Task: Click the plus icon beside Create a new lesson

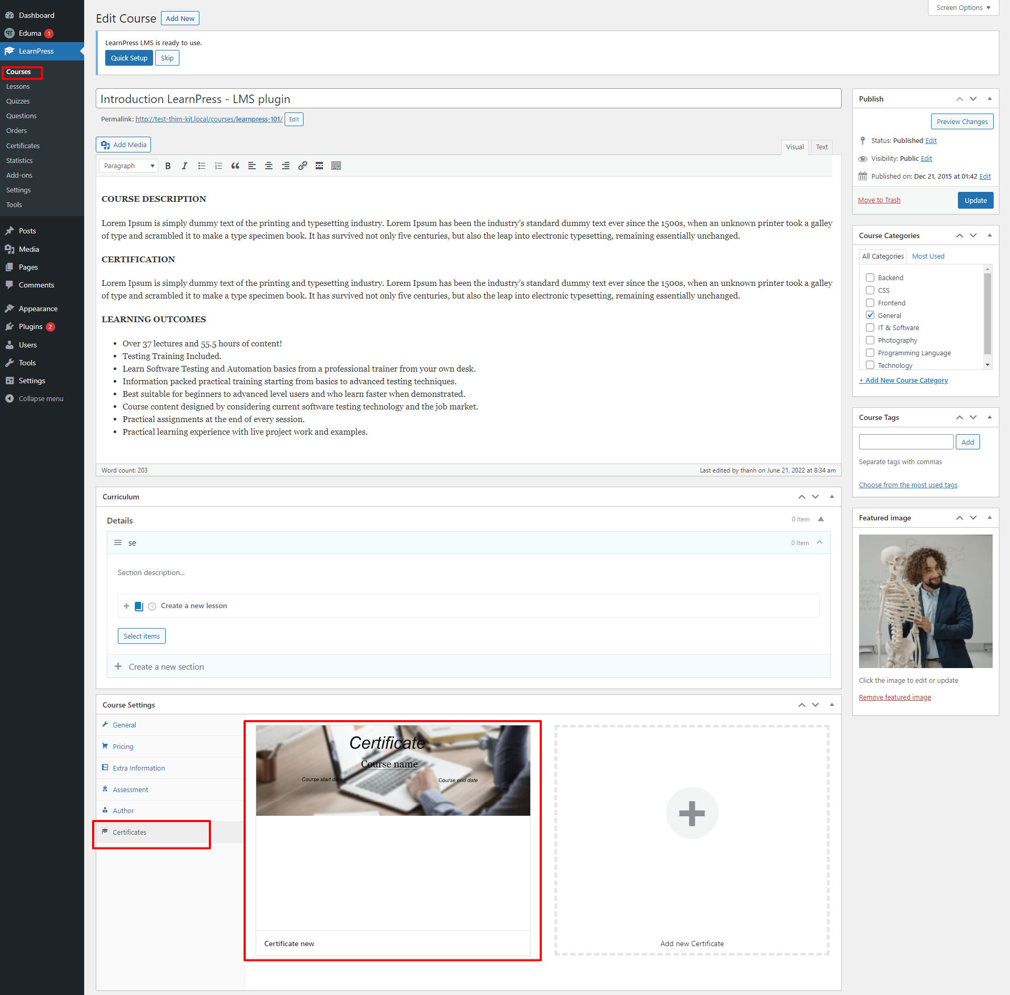Action: click(x=126, y=606)
